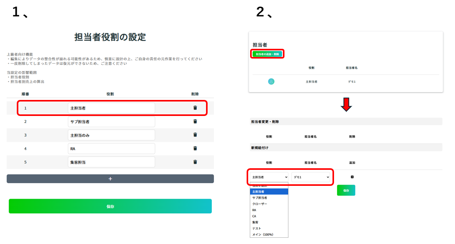
Task: Click the plus icon under 追加 column
Action: tap(352, 177)
